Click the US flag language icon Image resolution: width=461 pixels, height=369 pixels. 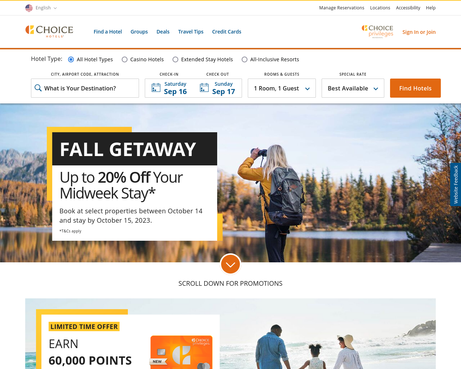29,8
